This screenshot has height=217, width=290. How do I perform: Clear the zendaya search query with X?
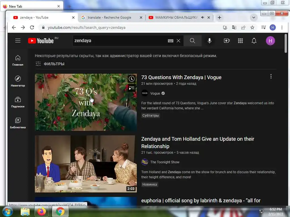click(178, 41)
